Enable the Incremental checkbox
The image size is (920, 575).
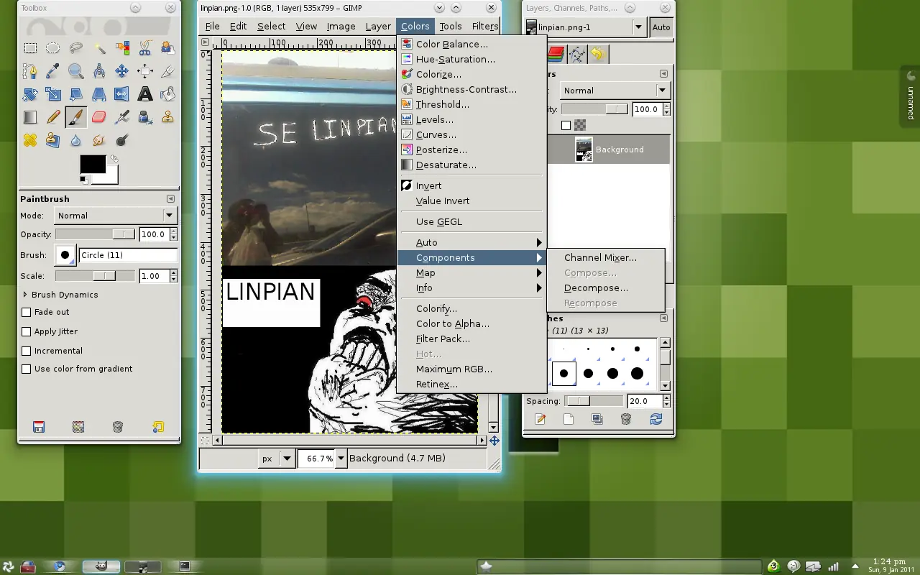pos(27,351)
